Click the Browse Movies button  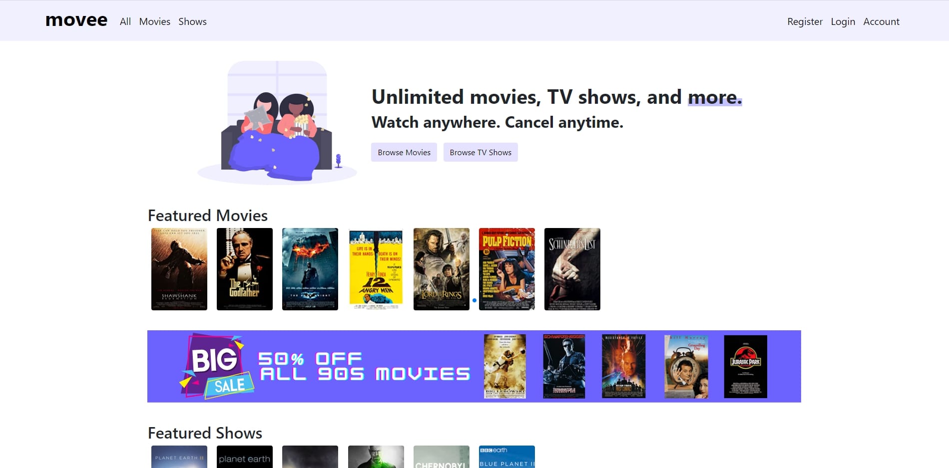click(404, 152)
